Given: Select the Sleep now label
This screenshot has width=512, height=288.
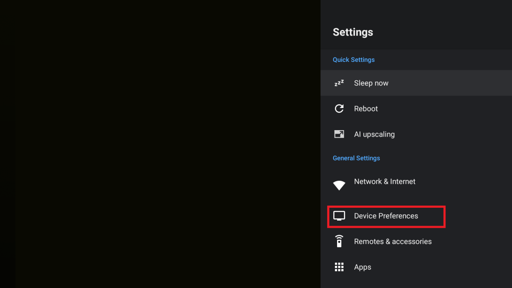Looking at the screenshot, I should coord(371,83).
